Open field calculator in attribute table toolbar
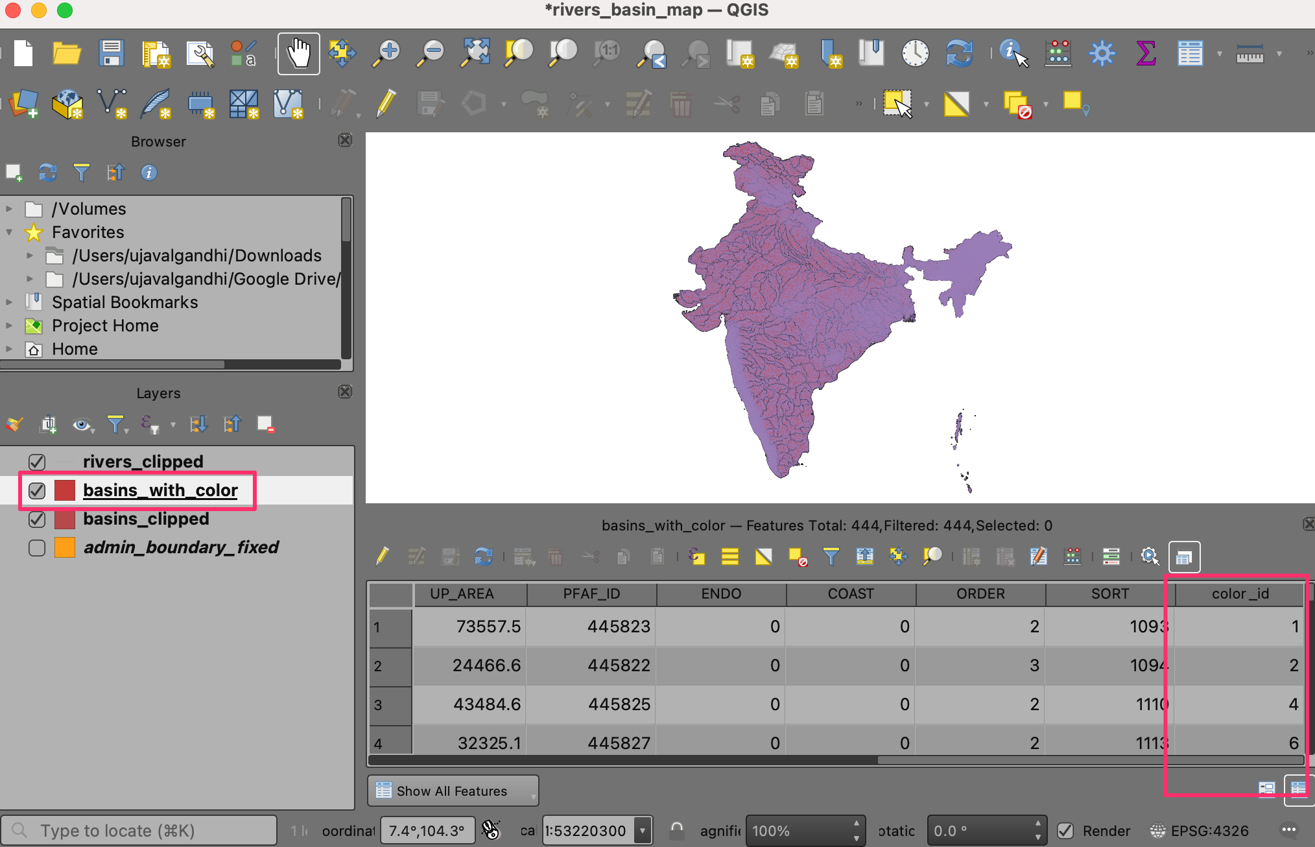1315x847 pixels. pyautogui.click(x=1072, y=556)
